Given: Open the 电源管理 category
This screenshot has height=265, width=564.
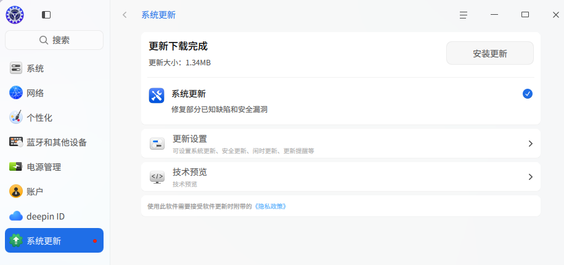Looking at the screenshot, I should [x=54, y=166].
